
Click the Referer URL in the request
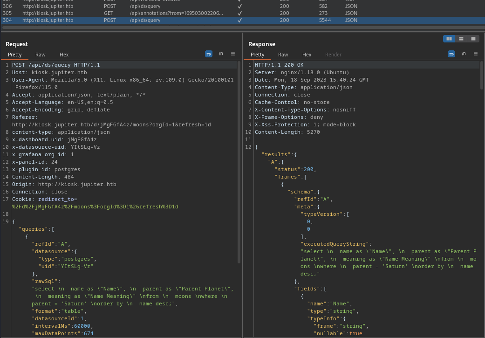pyautogui.click(x=111, y=124)
